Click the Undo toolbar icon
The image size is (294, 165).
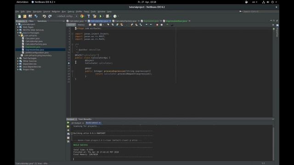pyautogui.click(x=44, y=16)
